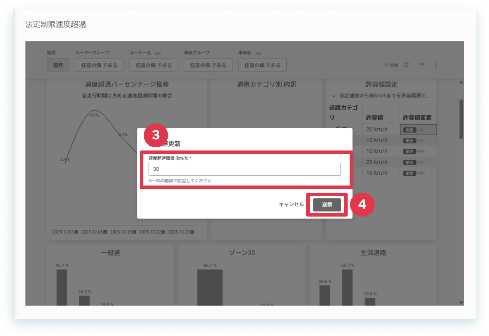489x336 pixels.
Task: Click the 45.1 % bar in 一般道 chart
Action: [x=62, y=287]
